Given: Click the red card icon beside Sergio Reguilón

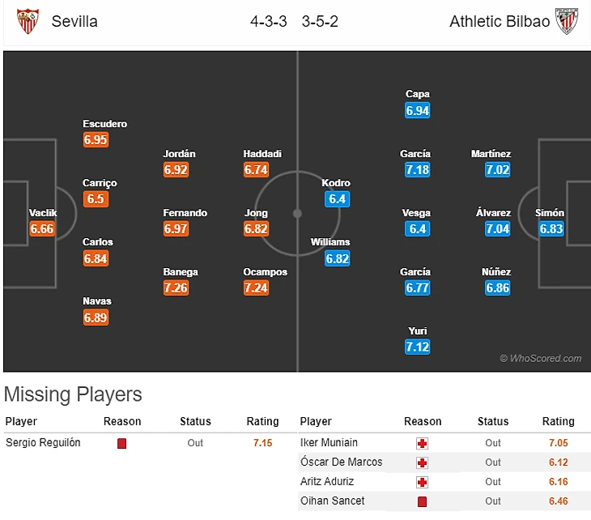Looking at the screenshot, I should pos(122,443).
